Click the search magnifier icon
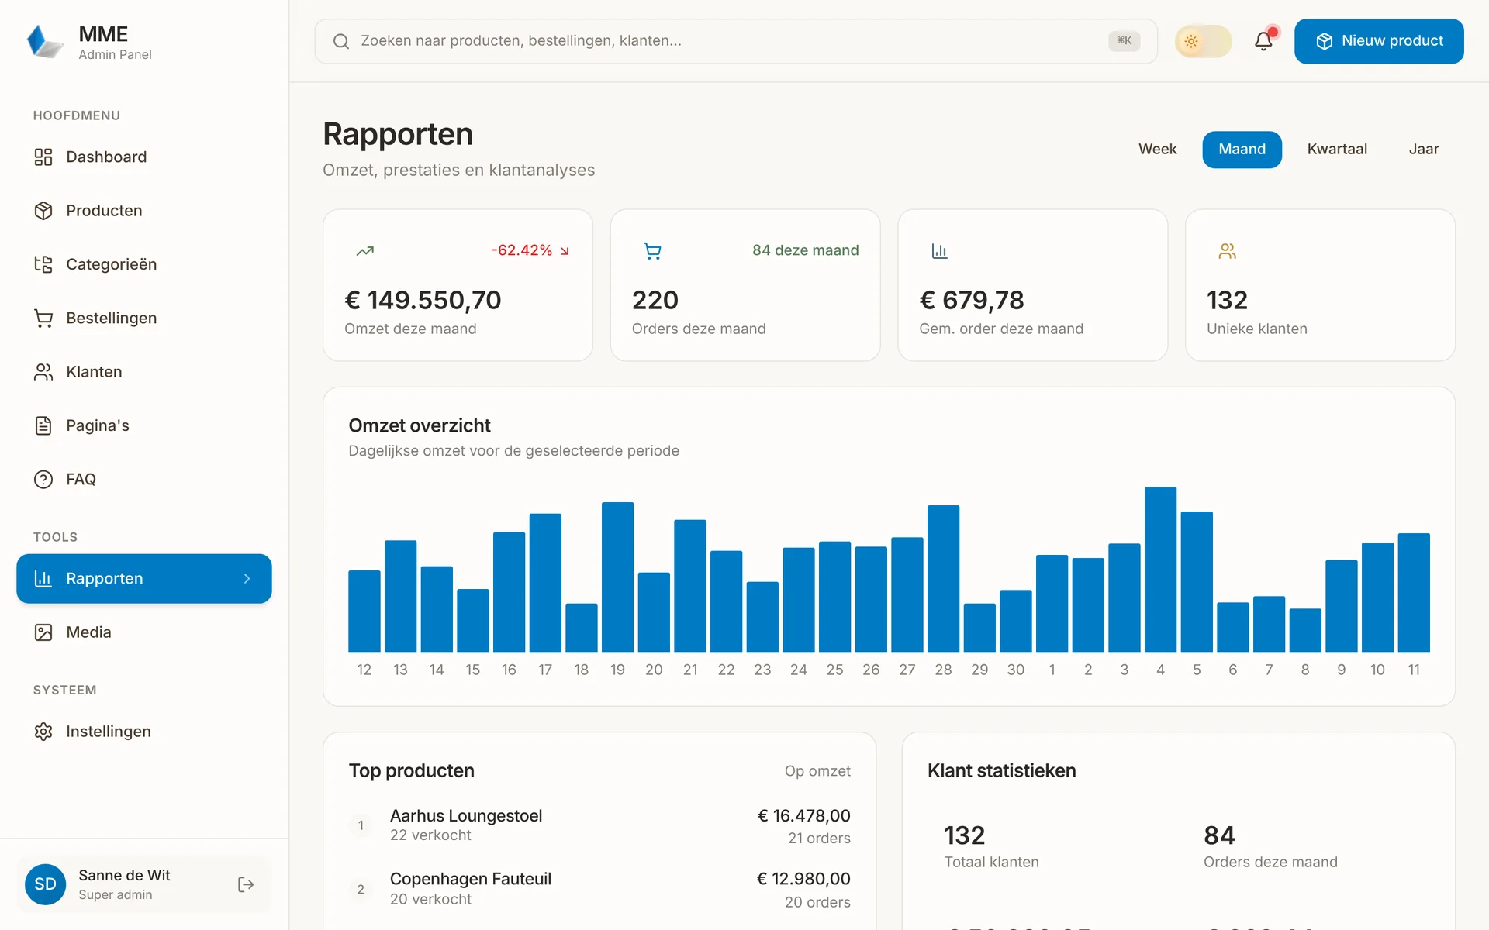The height and width of the screenshot is (930, 1489). pyautogui.click(x=341, y=41)
